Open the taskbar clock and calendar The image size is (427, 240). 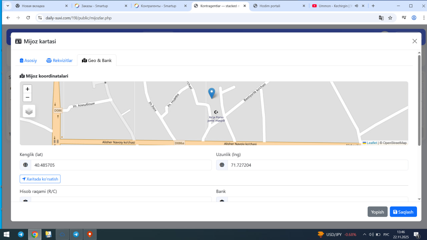(401, 234)
